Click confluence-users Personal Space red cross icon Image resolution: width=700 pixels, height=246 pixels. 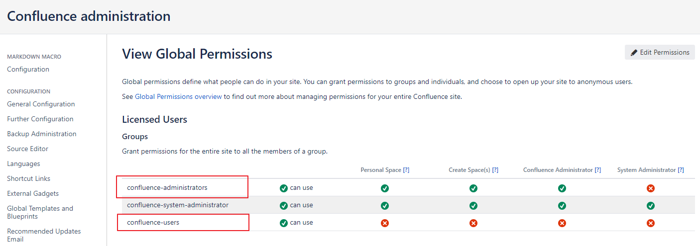[x=385, y=223]
